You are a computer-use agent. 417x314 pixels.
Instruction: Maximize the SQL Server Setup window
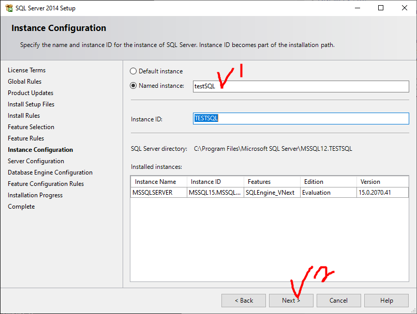pyautogui.click(x=381, y=8)
